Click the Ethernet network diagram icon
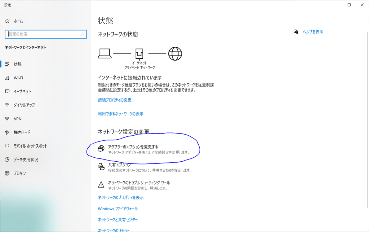This screenshot has height=232, width=369. pos(139,53)
